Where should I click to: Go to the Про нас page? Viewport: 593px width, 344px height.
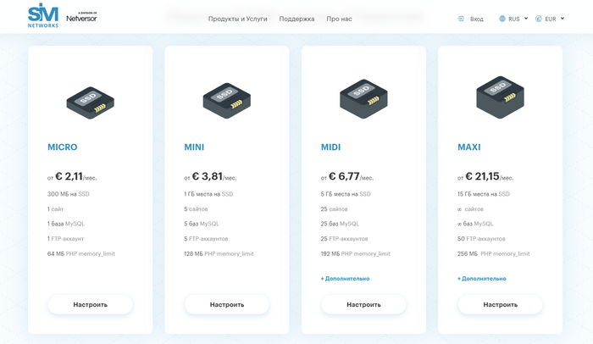click(340, 19)
